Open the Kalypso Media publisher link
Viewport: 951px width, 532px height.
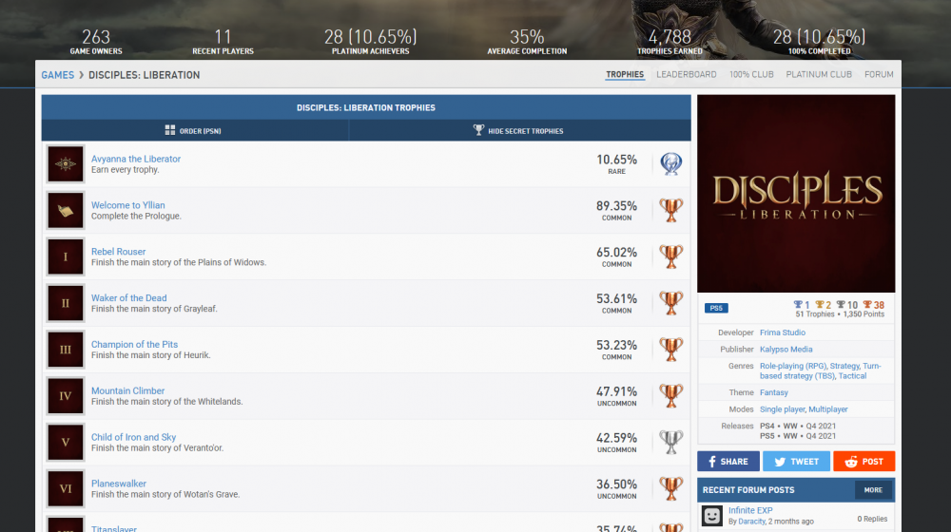tap(786, 350)
